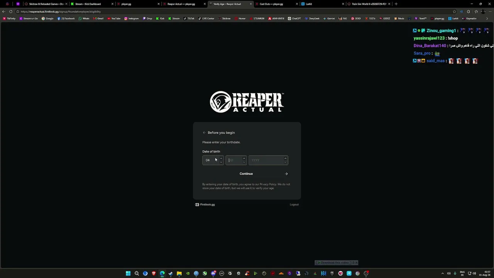The image size is (494, 278).
Task: Show more bookmarks with the overflow chevron
Action: [x=487, y=19]
